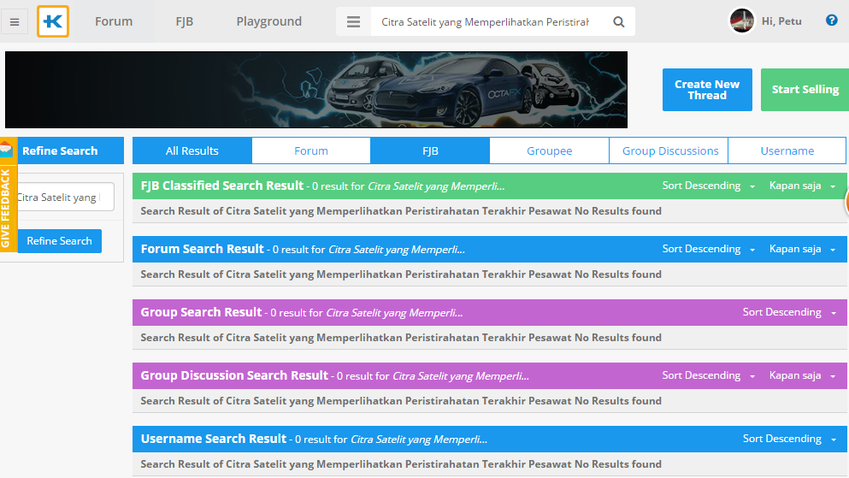Switch to the Group Discussions tab
Image resolution: width=849 pixels, height=478 pixels.
point(670,150)
